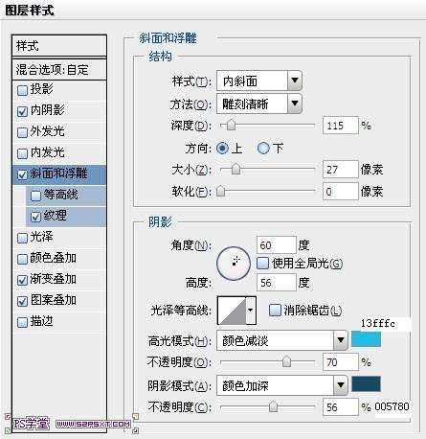Select the 斜面和浮雕 list entry label

[x=58, y=173]
